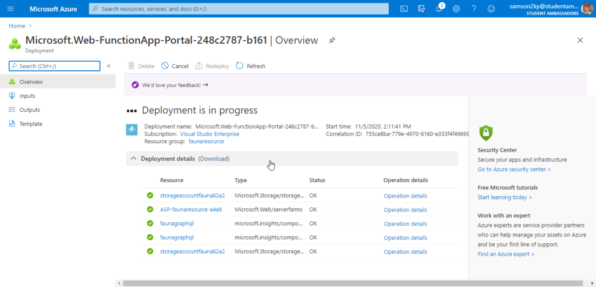Click the Start time value 11/5/2020

(x=382, y=126)
